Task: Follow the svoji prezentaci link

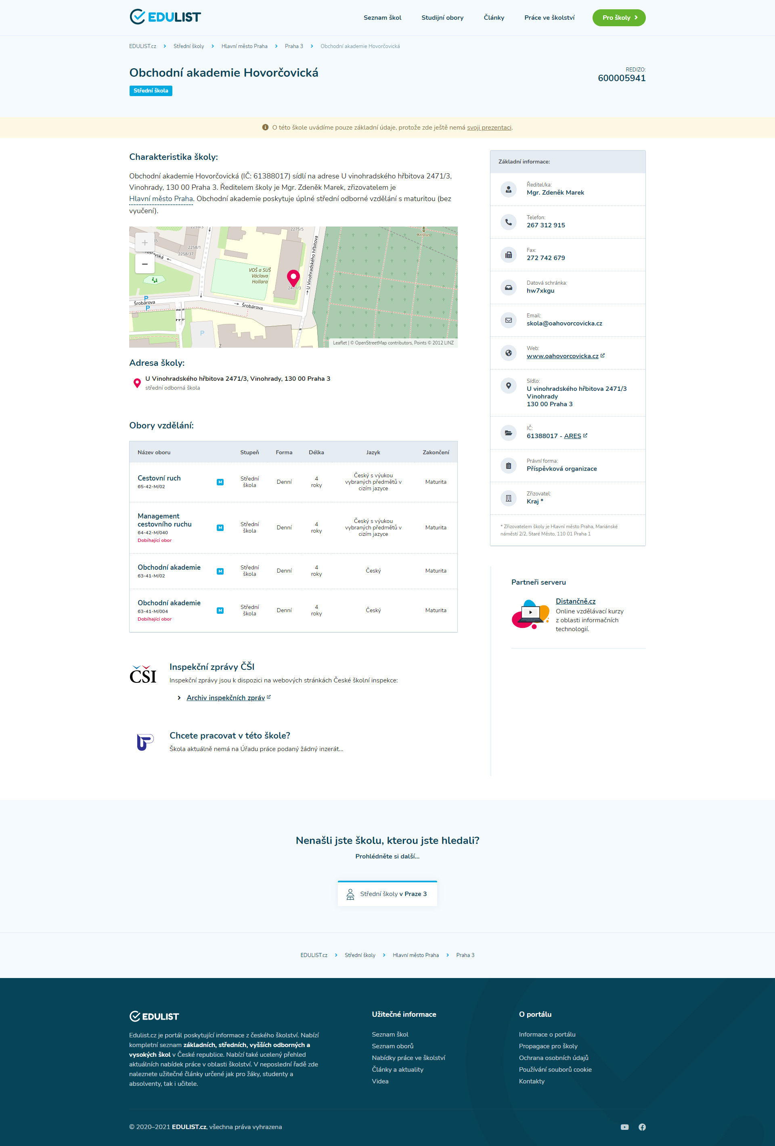Action: 489,128
